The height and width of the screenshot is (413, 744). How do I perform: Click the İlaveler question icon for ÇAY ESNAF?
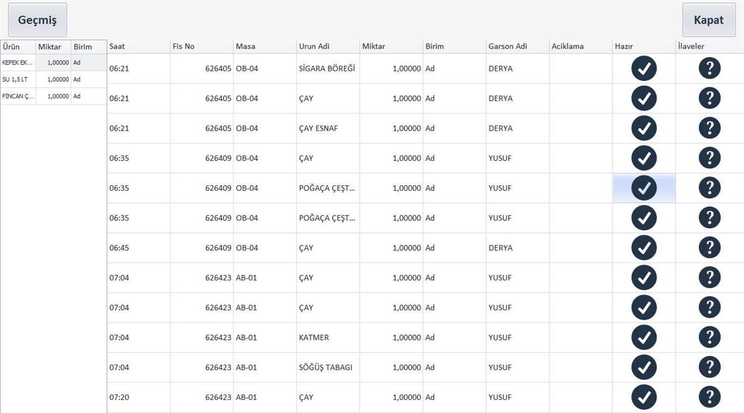tap(709, 128)
